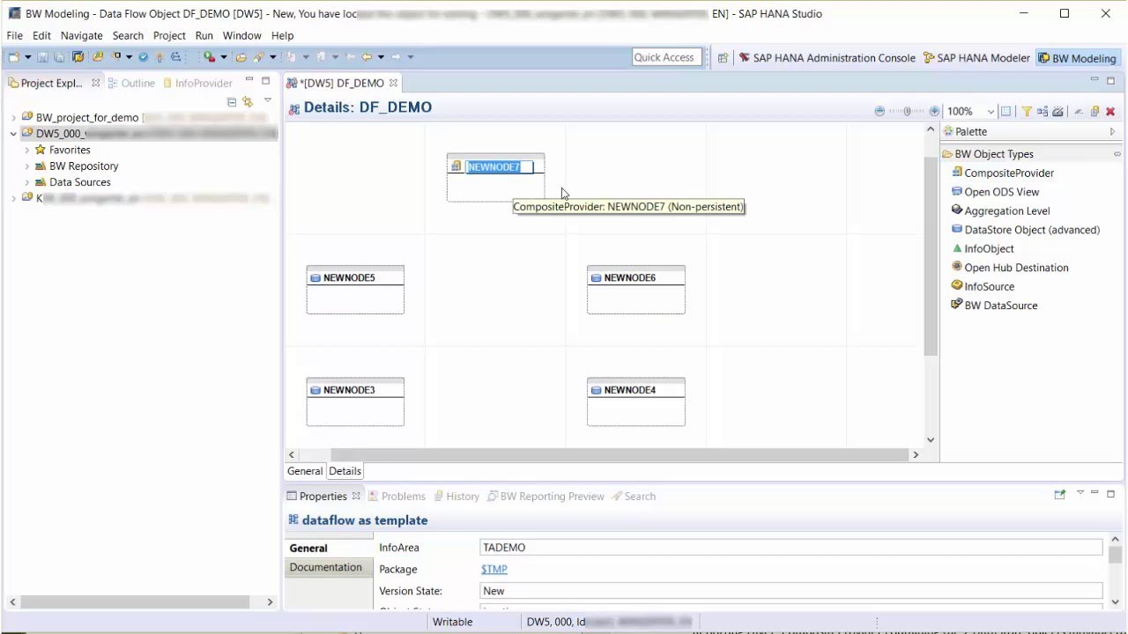Switch to SAP HANA Modeler perspective

976,58
